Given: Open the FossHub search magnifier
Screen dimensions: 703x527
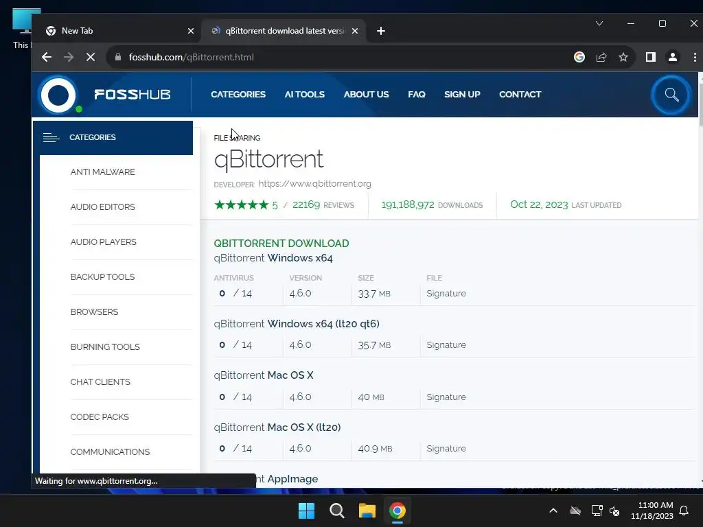Looking at the screenshot, I should point(671,95).
